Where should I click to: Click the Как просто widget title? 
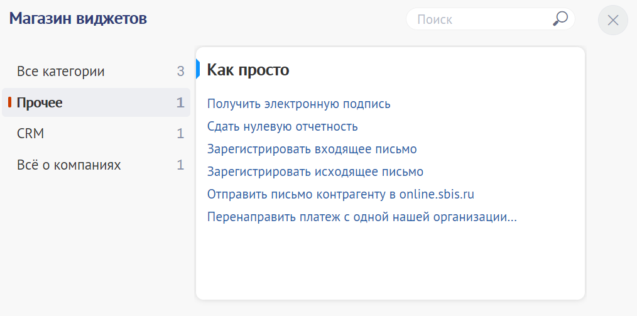click(x=248, y=70)
